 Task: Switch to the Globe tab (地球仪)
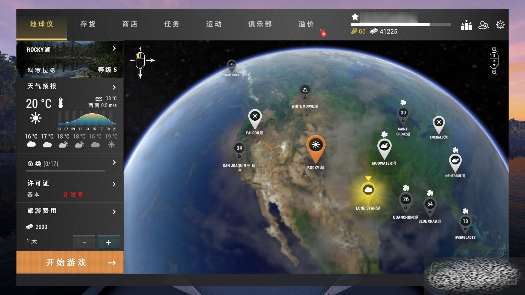click(42, 24)
